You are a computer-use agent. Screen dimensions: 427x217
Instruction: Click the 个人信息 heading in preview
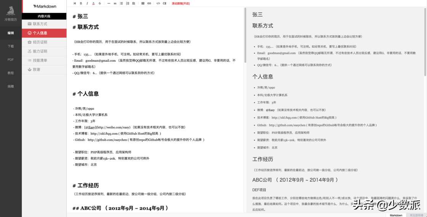click(x=263, y=77)
